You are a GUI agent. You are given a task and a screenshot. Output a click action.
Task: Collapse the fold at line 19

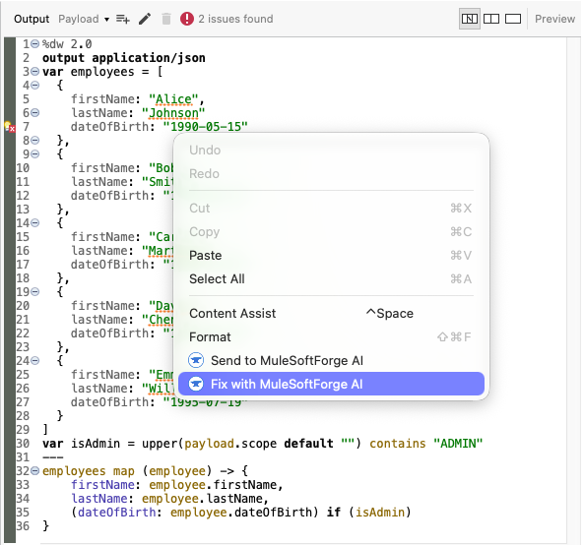tap(35, 291)
